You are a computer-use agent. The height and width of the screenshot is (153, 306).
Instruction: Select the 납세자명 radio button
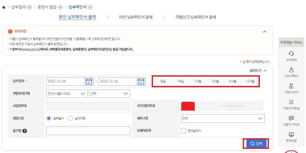pyautogui.click(x=70, y=118)
